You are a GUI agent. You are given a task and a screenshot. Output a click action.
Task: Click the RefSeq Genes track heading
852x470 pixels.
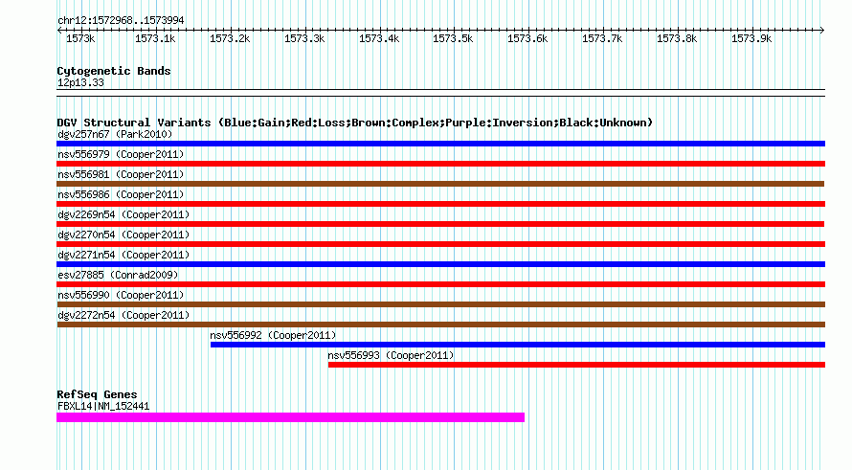click(x=97, y=394)
